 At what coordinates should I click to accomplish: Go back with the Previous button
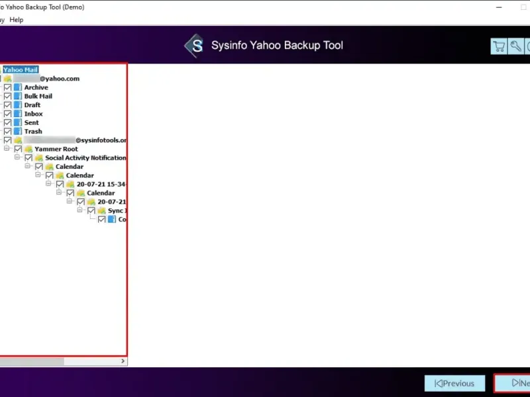tap(454, 384)
